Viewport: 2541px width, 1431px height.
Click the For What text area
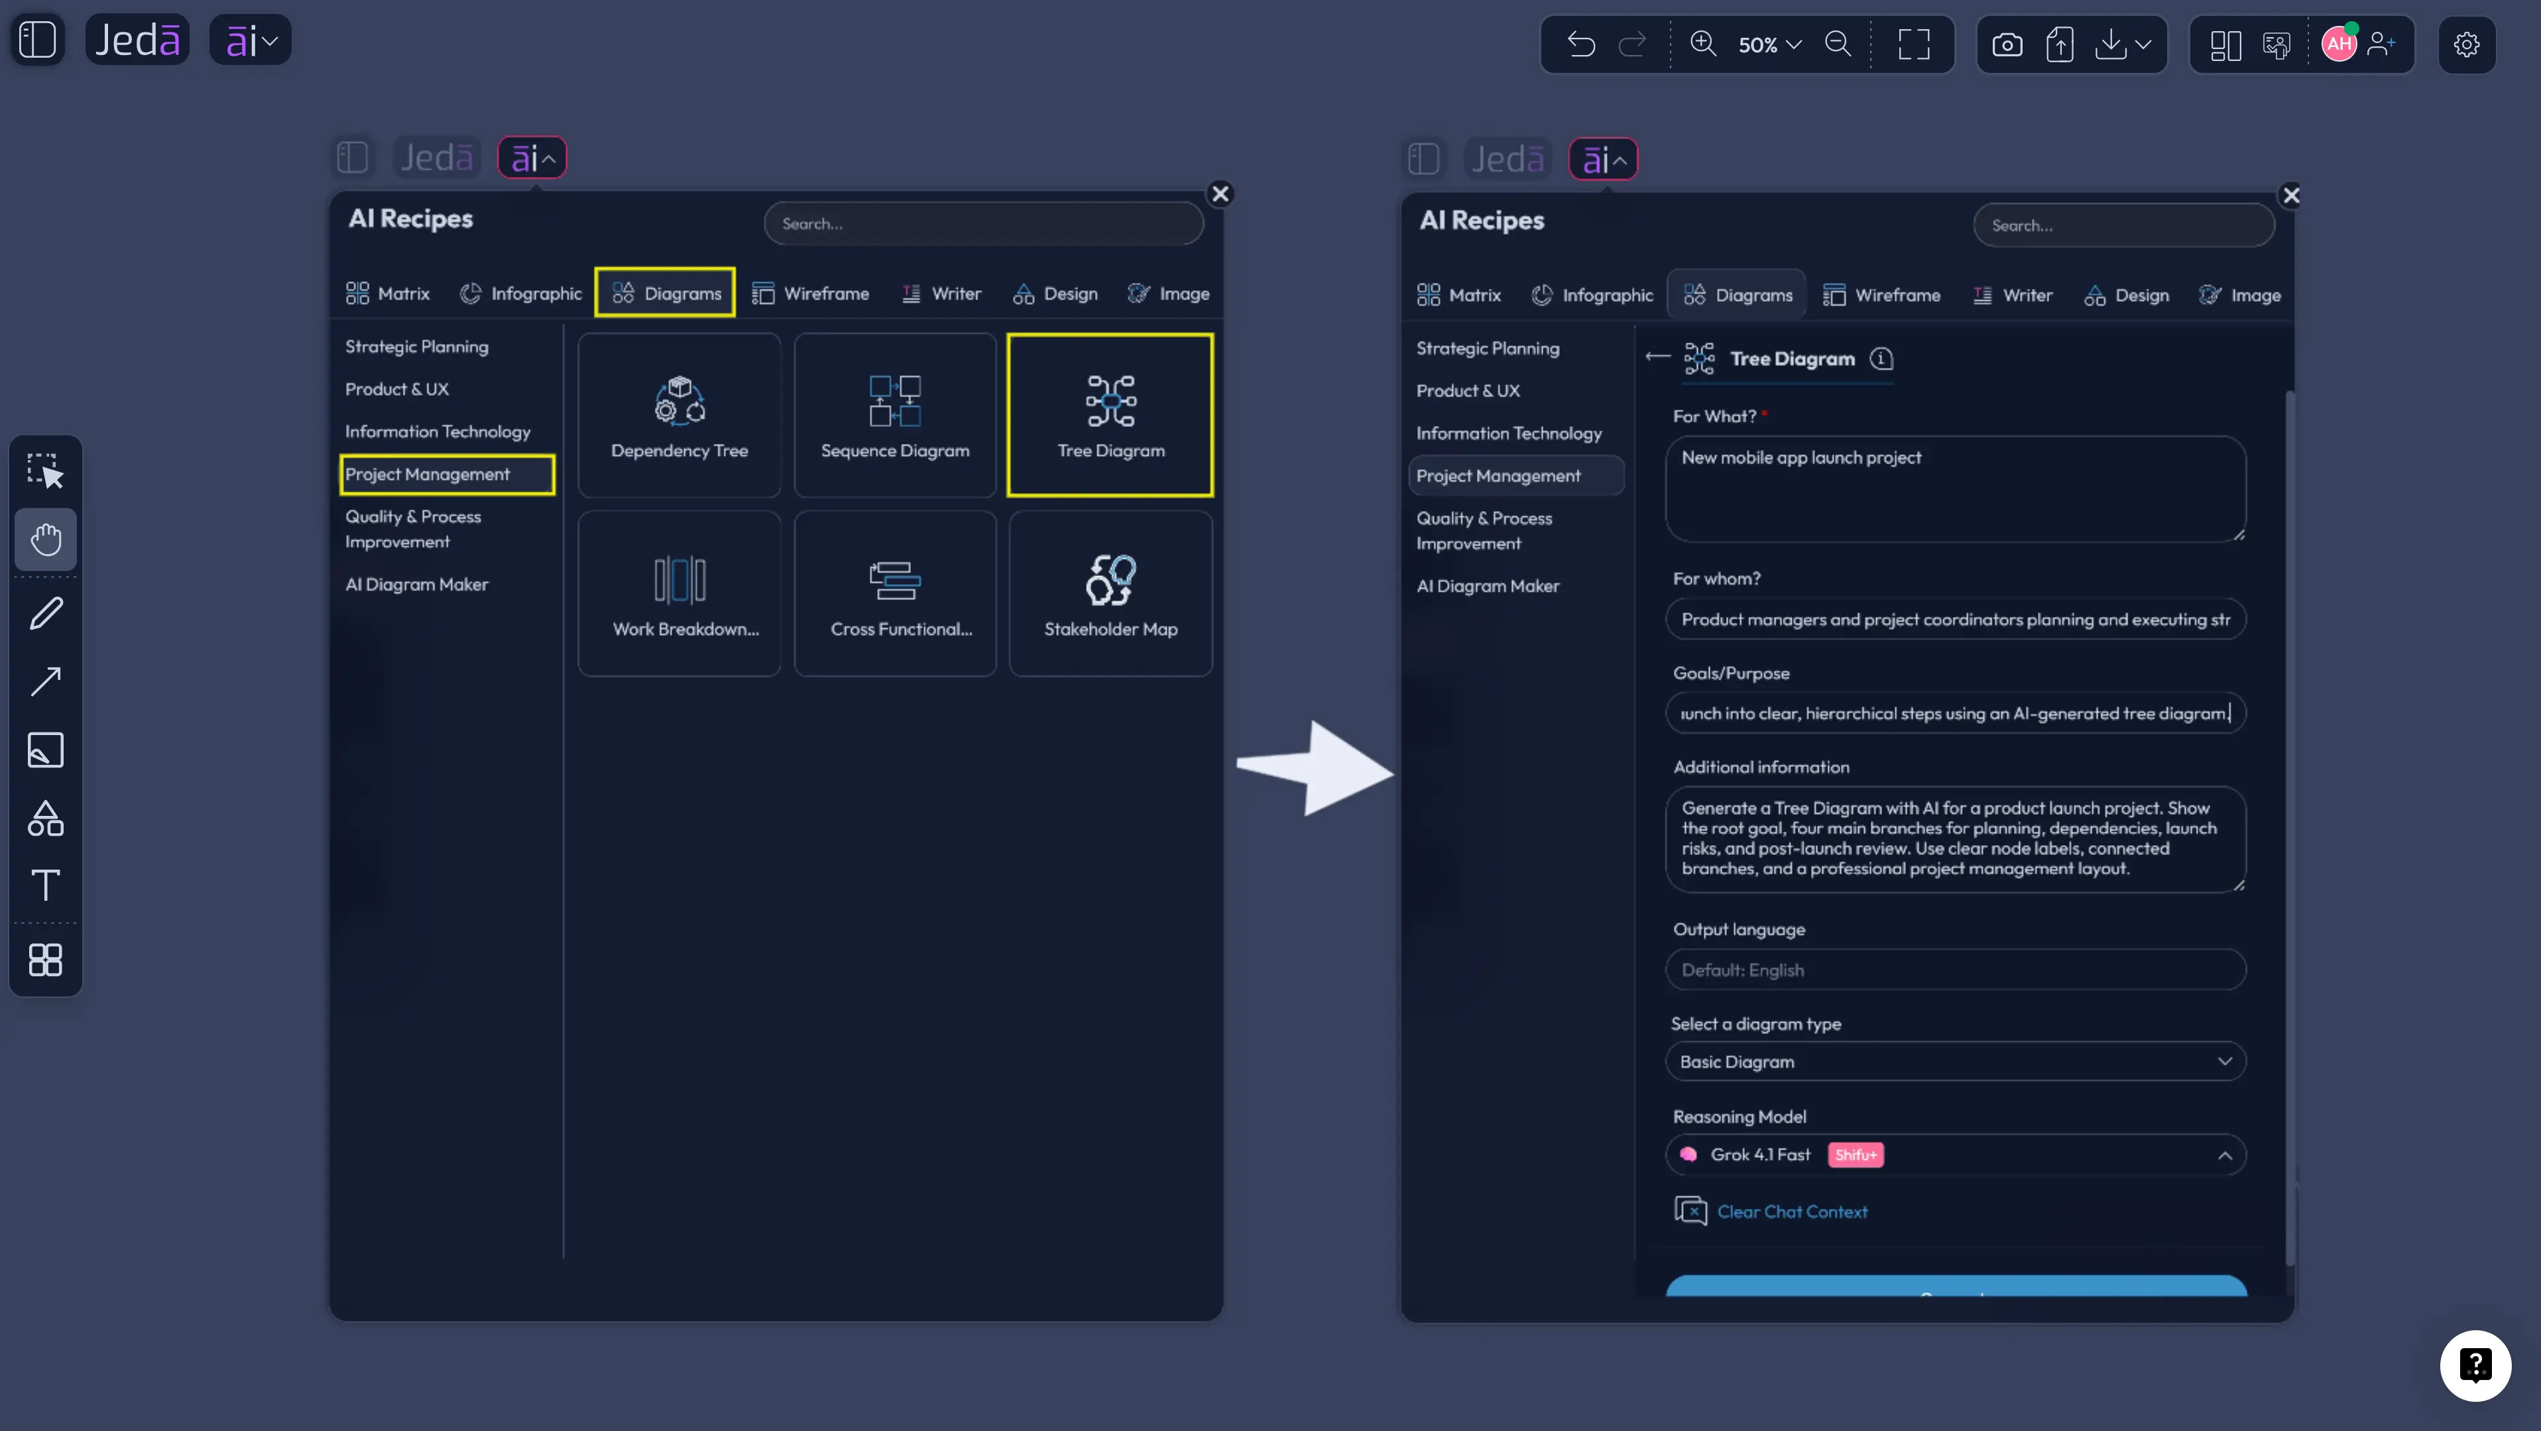(x=1955, y=489)
